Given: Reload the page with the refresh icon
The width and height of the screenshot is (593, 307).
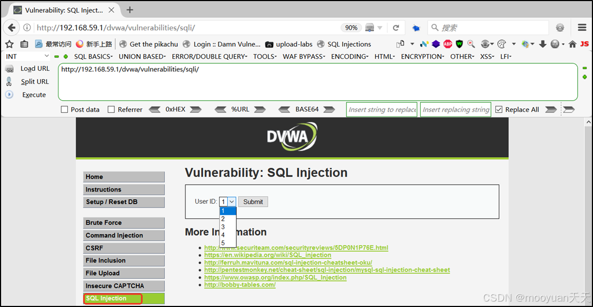Looking at the screenshot, I should pyautogui.click(x=396, y=28).
